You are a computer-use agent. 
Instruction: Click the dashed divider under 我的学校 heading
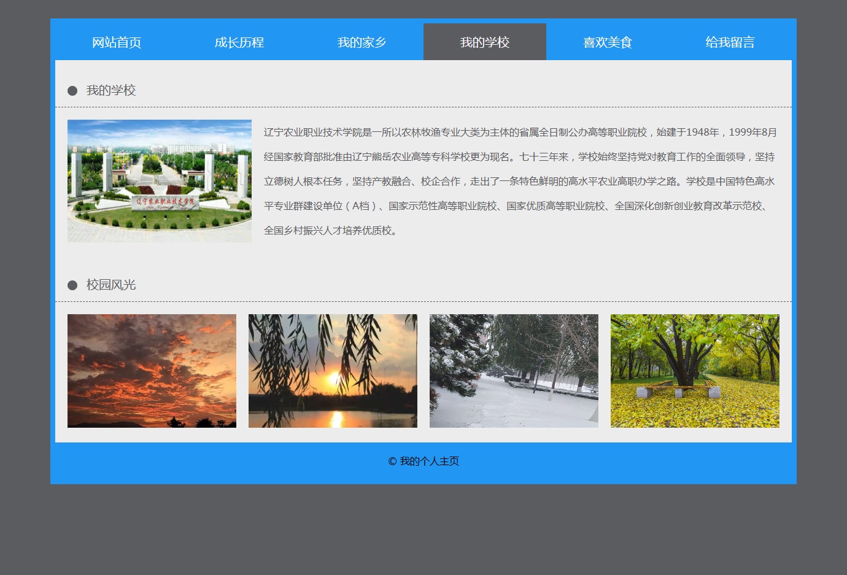(x=423, y=107)
